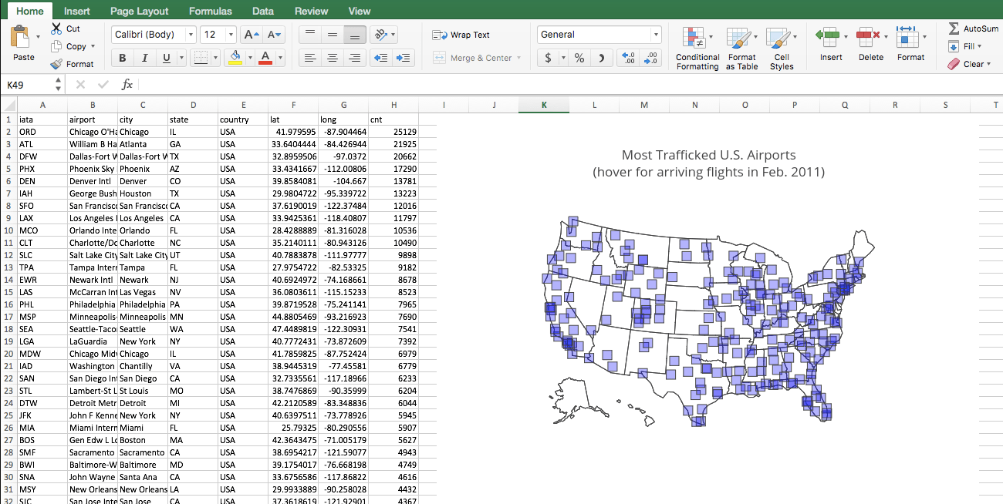Toggle Italic formatting
The width and height of the screenshot is (1003, 504).
[x=144, y=58]
